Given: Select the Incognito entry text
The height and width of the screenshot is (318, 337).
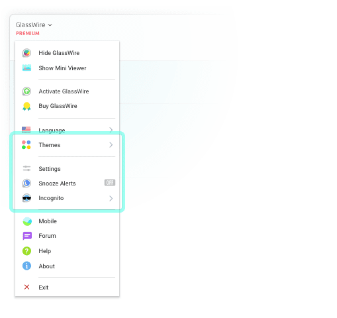Looking at the screenshot, I should point(51,198).
